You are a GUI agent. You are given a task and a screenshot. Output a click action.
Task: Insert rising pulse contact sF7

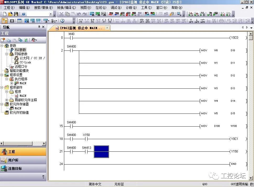tap(142, 21)
